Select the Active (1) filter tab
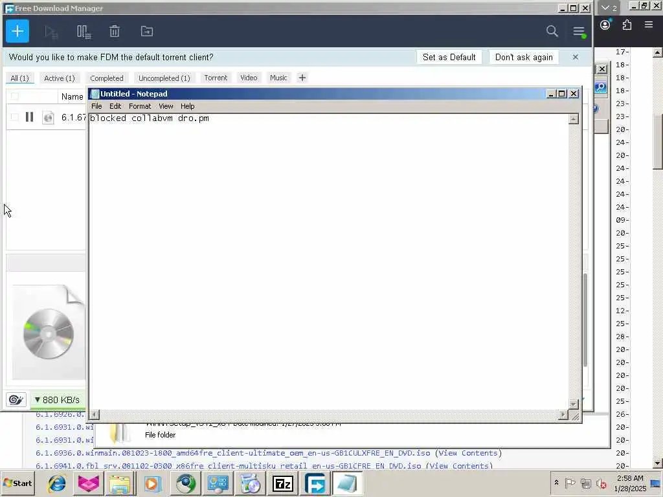663x497 pixels. click(60, 78)
